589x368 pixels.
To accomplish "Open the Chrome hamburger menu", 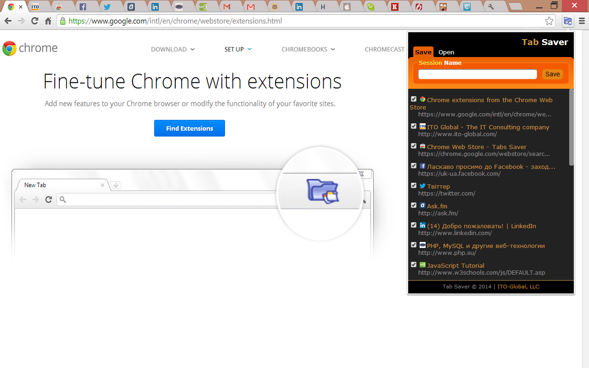I will 582,21.
